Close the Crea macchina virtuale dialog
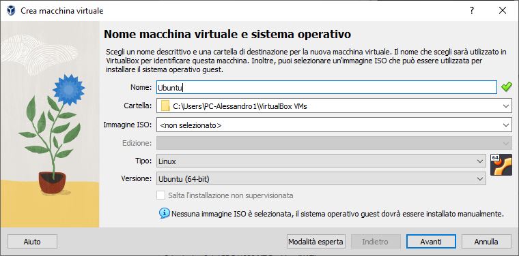Viewport: 519px width, 256px height. click(502, 11)
